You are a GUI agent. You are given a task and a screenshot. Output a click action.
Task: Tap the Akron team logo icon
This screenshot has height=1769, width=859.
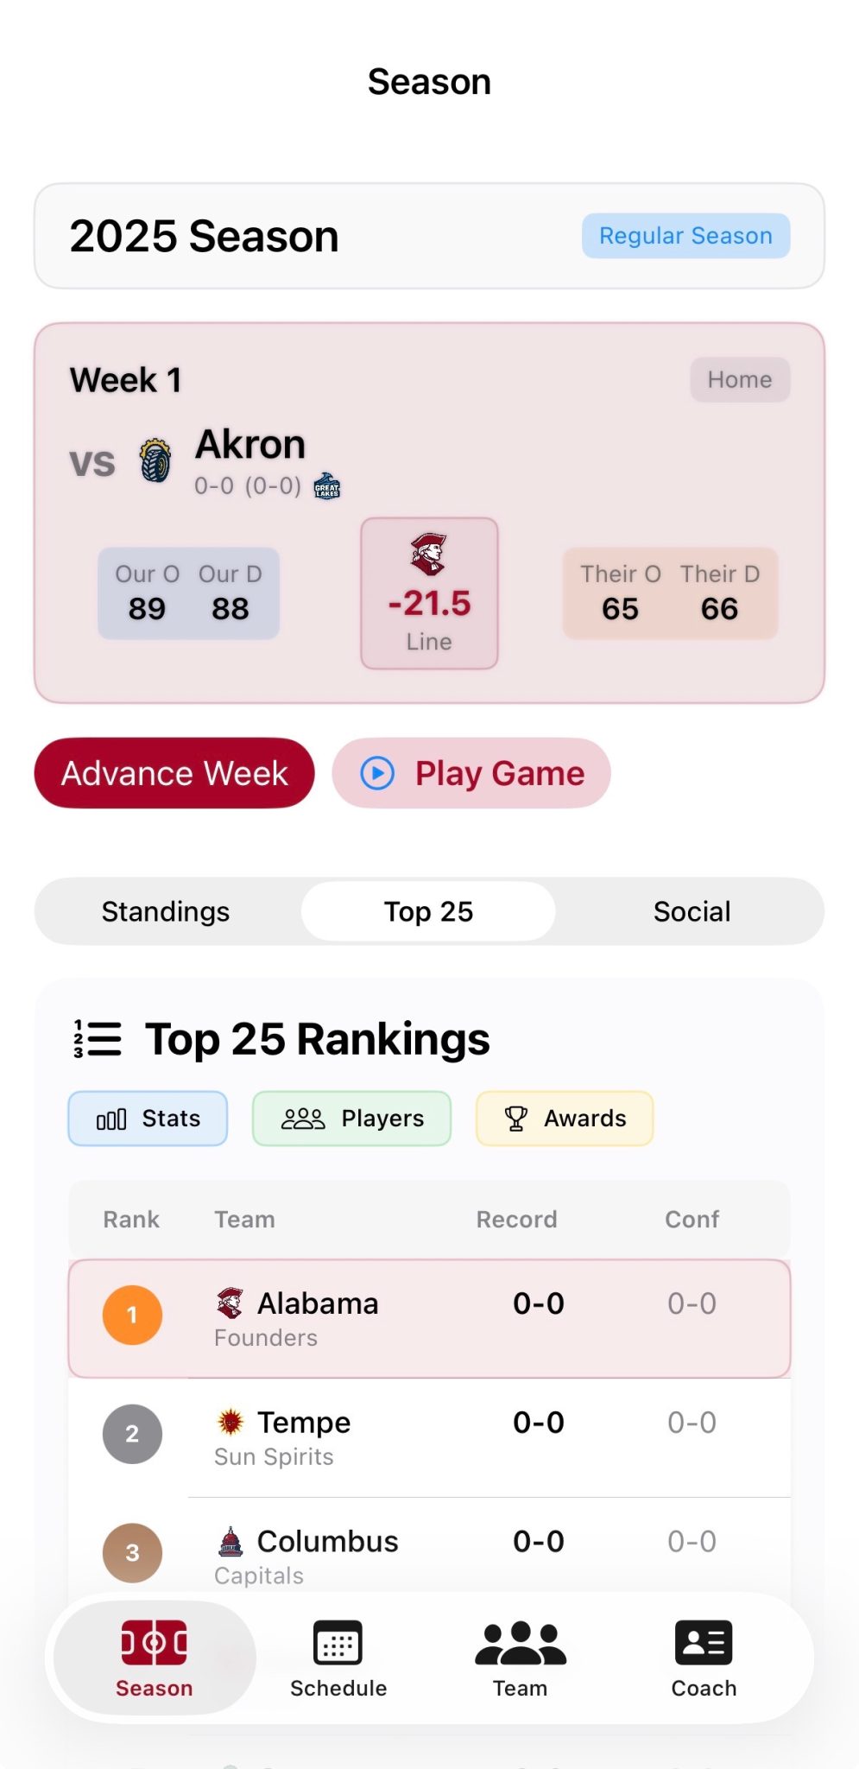[155, 460]
